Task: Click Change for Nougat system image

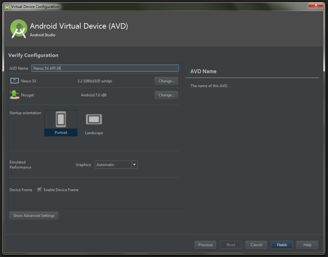Action: click(x=166, y=95)
